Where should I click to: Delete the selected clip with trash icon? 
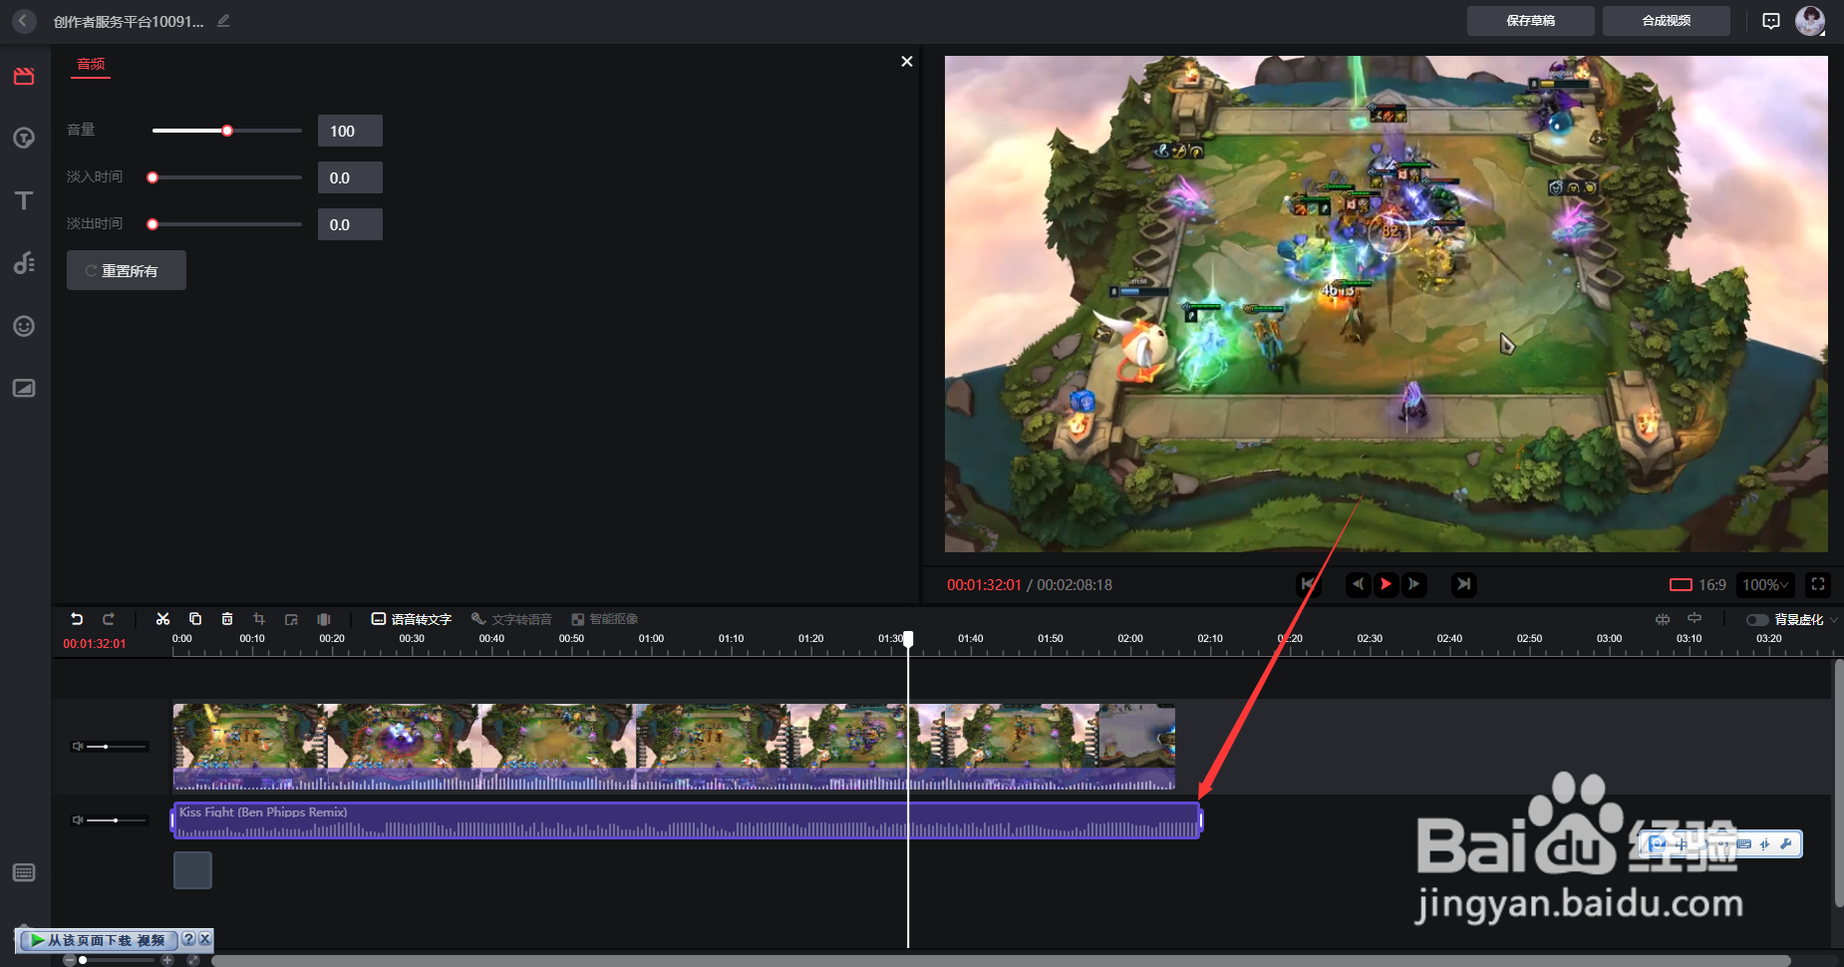tap(227, 619)
